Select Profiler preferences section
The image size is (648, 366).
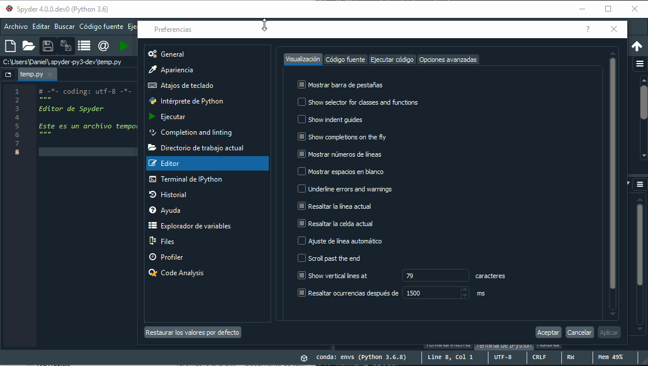[x=208, y=257]
